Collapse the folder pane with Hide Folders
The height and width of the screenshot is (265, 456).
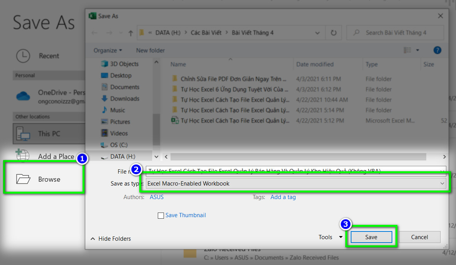[110, 238]
